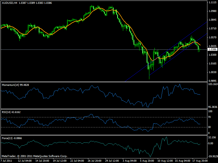Click the Force scale value -59.9529
The width and height of the screenshot is (218, 163).
click(213, 157)
